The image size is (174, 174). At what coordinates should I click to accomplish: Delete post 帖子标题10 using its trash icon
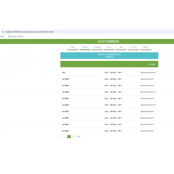click(155, 105)
